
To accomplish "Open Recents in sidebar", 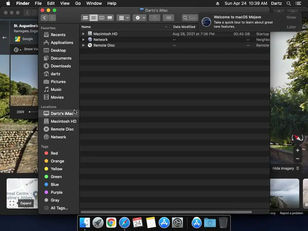I will [58, 35].
